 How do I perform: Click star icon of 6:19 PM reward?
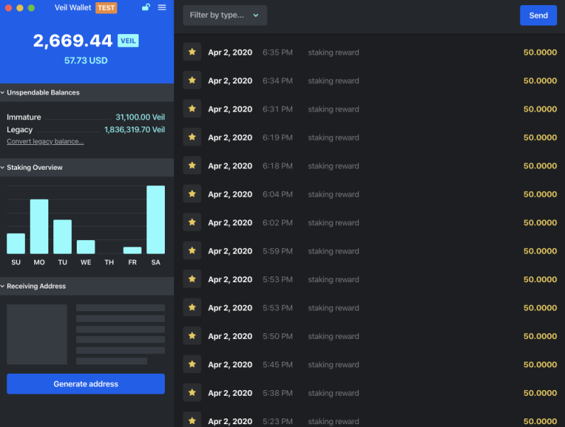coord(192,137)
